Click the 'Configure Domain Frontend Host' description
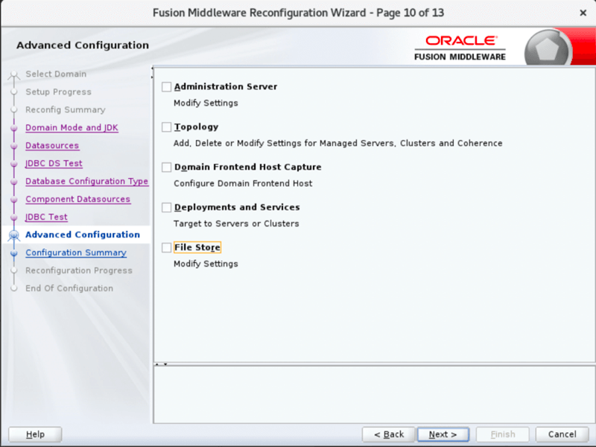Viewport: 596px width, 447px height. 243,183
